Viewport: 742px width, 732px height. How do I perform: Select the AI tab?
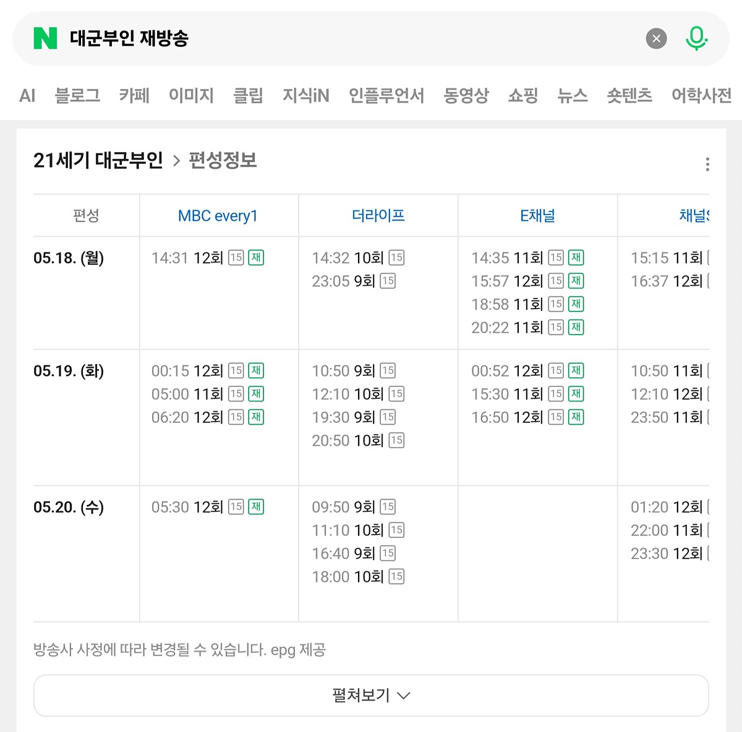coord(27,95)
